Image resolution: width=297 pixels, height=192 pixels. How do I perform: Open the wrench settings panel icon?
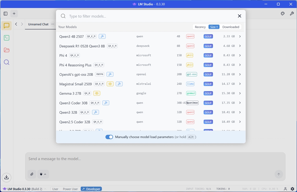click(292, 13)
